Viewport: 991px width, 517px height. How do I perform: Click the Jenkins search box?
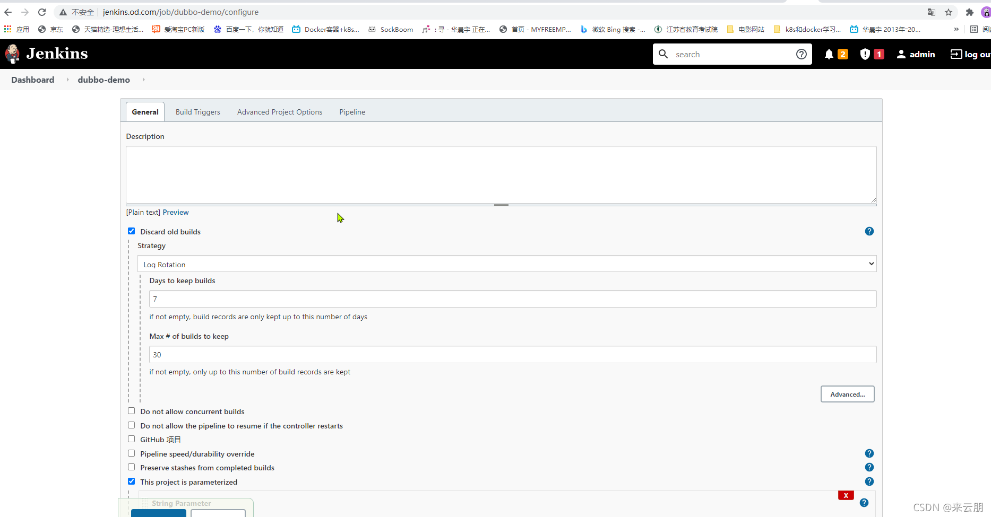pyautogui.click(x=733, y=54)
